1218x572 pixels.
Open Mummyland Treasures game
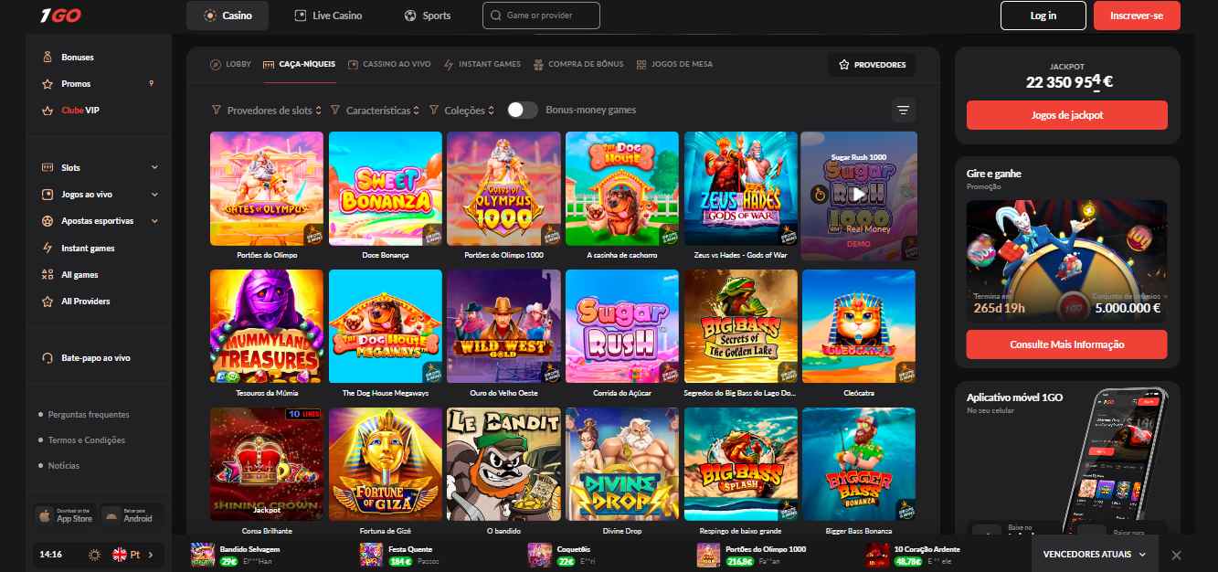[x=267, y=326]
